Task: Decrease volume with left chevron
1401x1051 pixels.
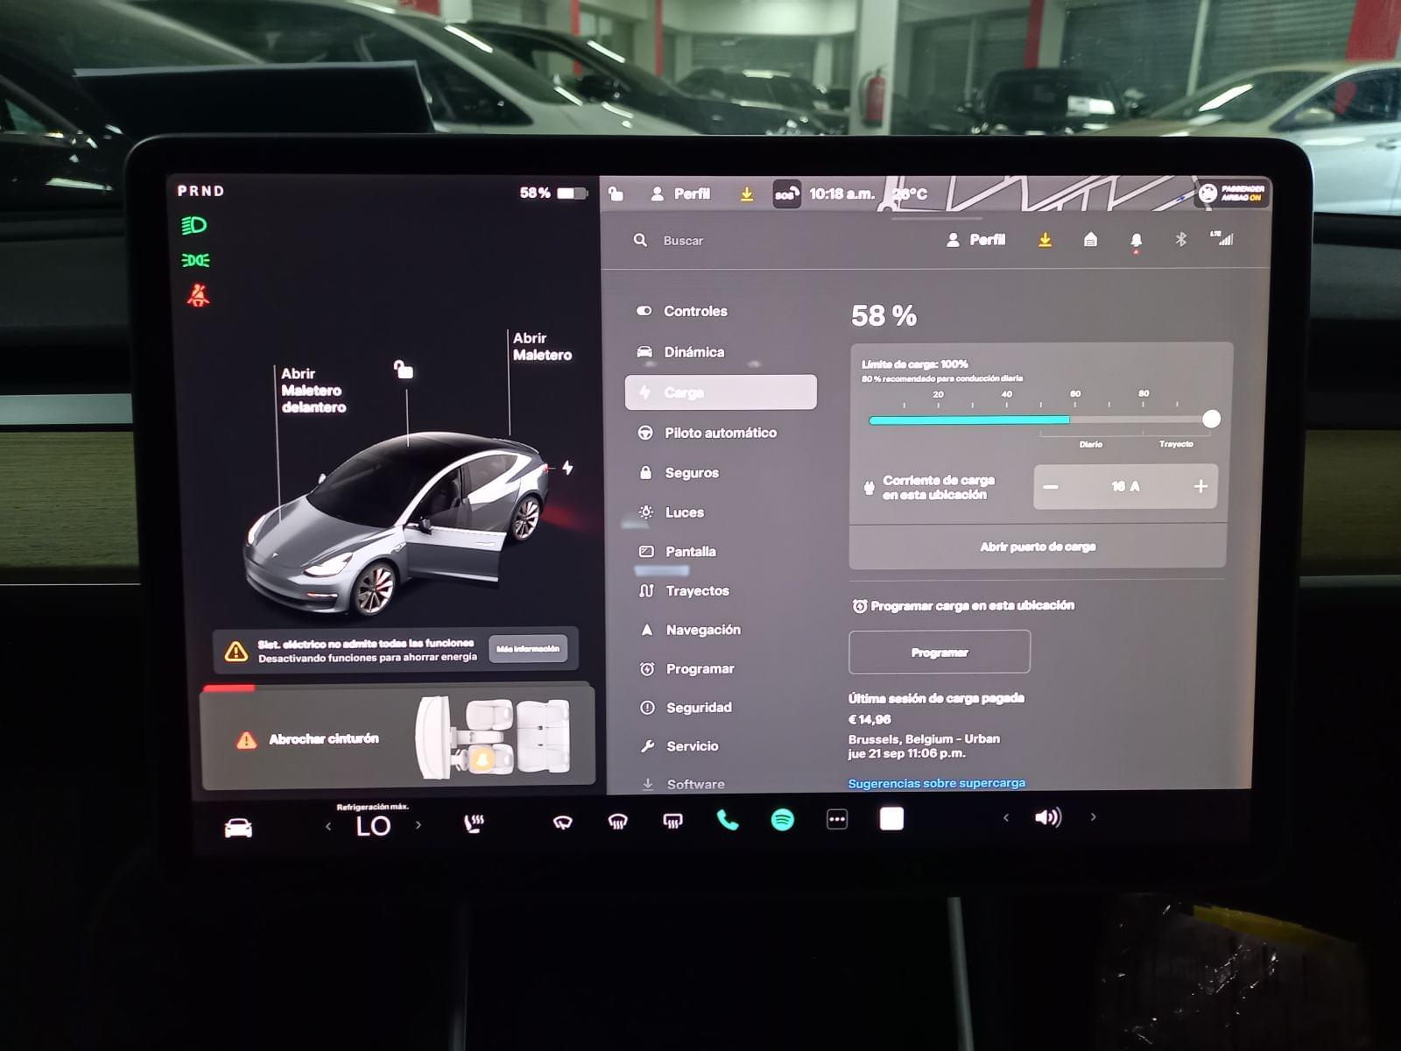Action: 1006,817
